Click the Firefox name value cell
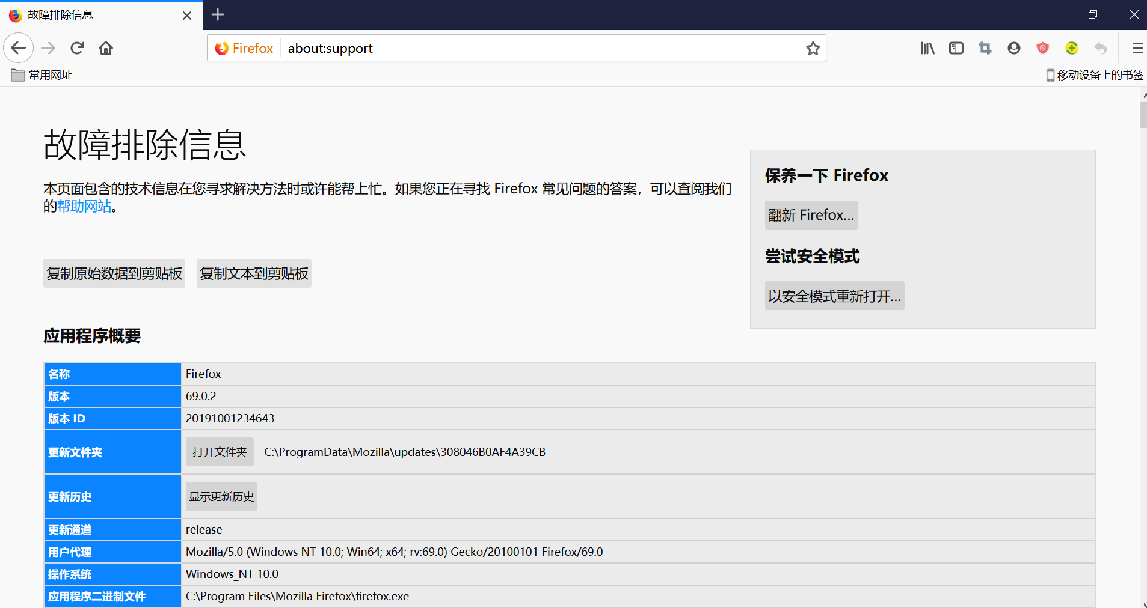 click(638, 374)
